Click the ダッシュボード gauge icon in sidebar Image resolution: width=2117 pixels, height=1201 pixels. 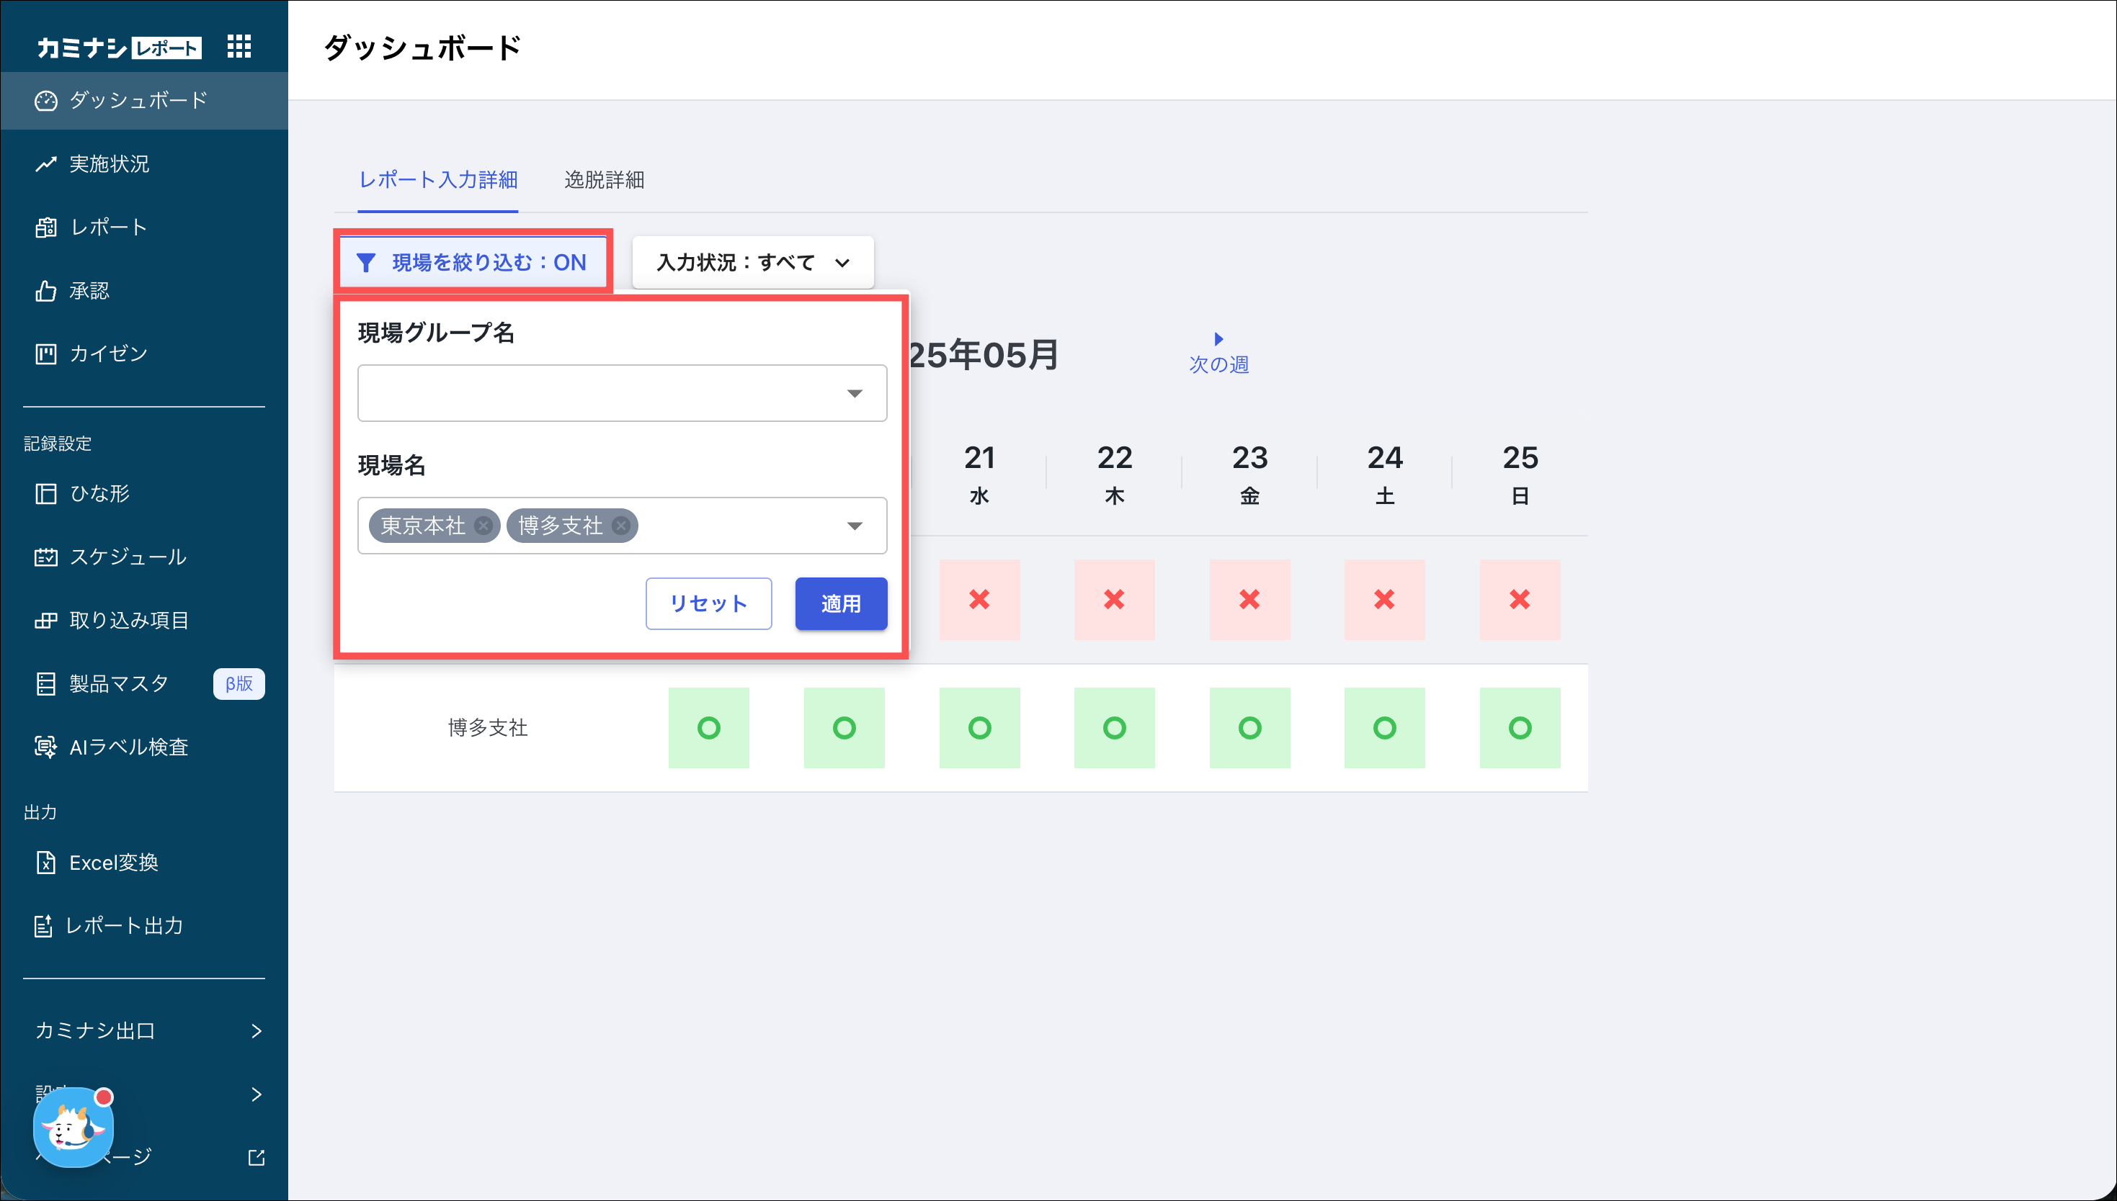[x=45, y=101]
